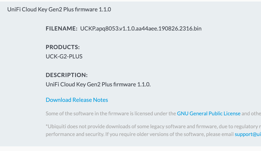Click the support@ui email link
This screenshot has height=151, width=261.
(x=248, y=134)
